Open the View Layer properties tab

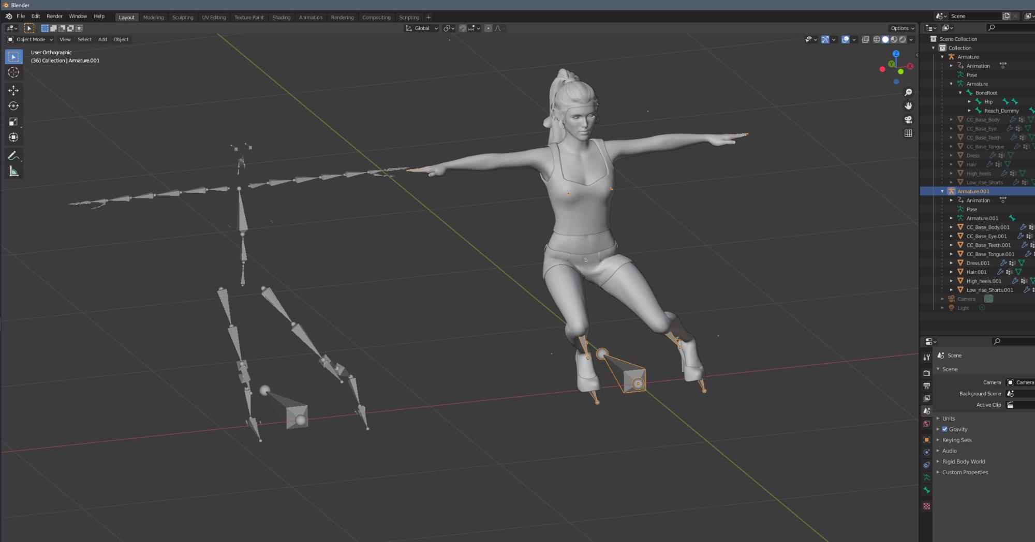[927, 398]
